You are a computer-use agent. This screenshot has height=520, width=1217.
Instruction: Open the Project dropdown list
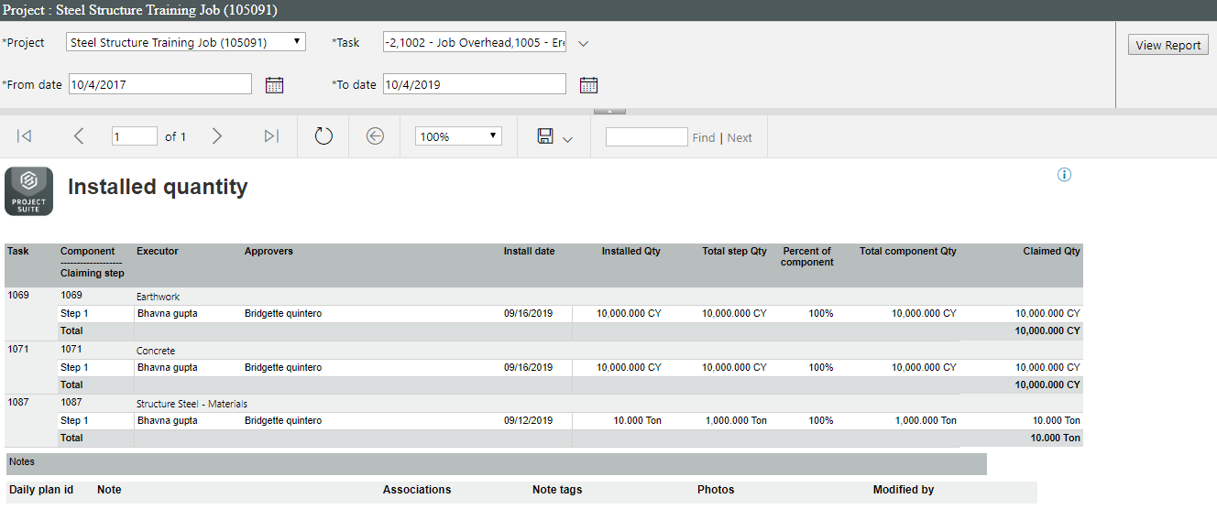(186, 42)
